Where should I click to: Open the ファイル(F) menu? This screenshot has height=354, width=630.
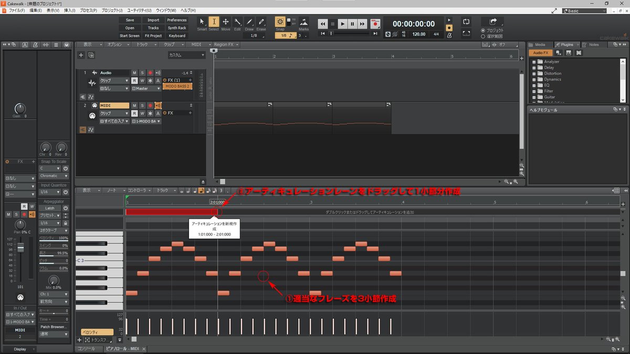17,10
